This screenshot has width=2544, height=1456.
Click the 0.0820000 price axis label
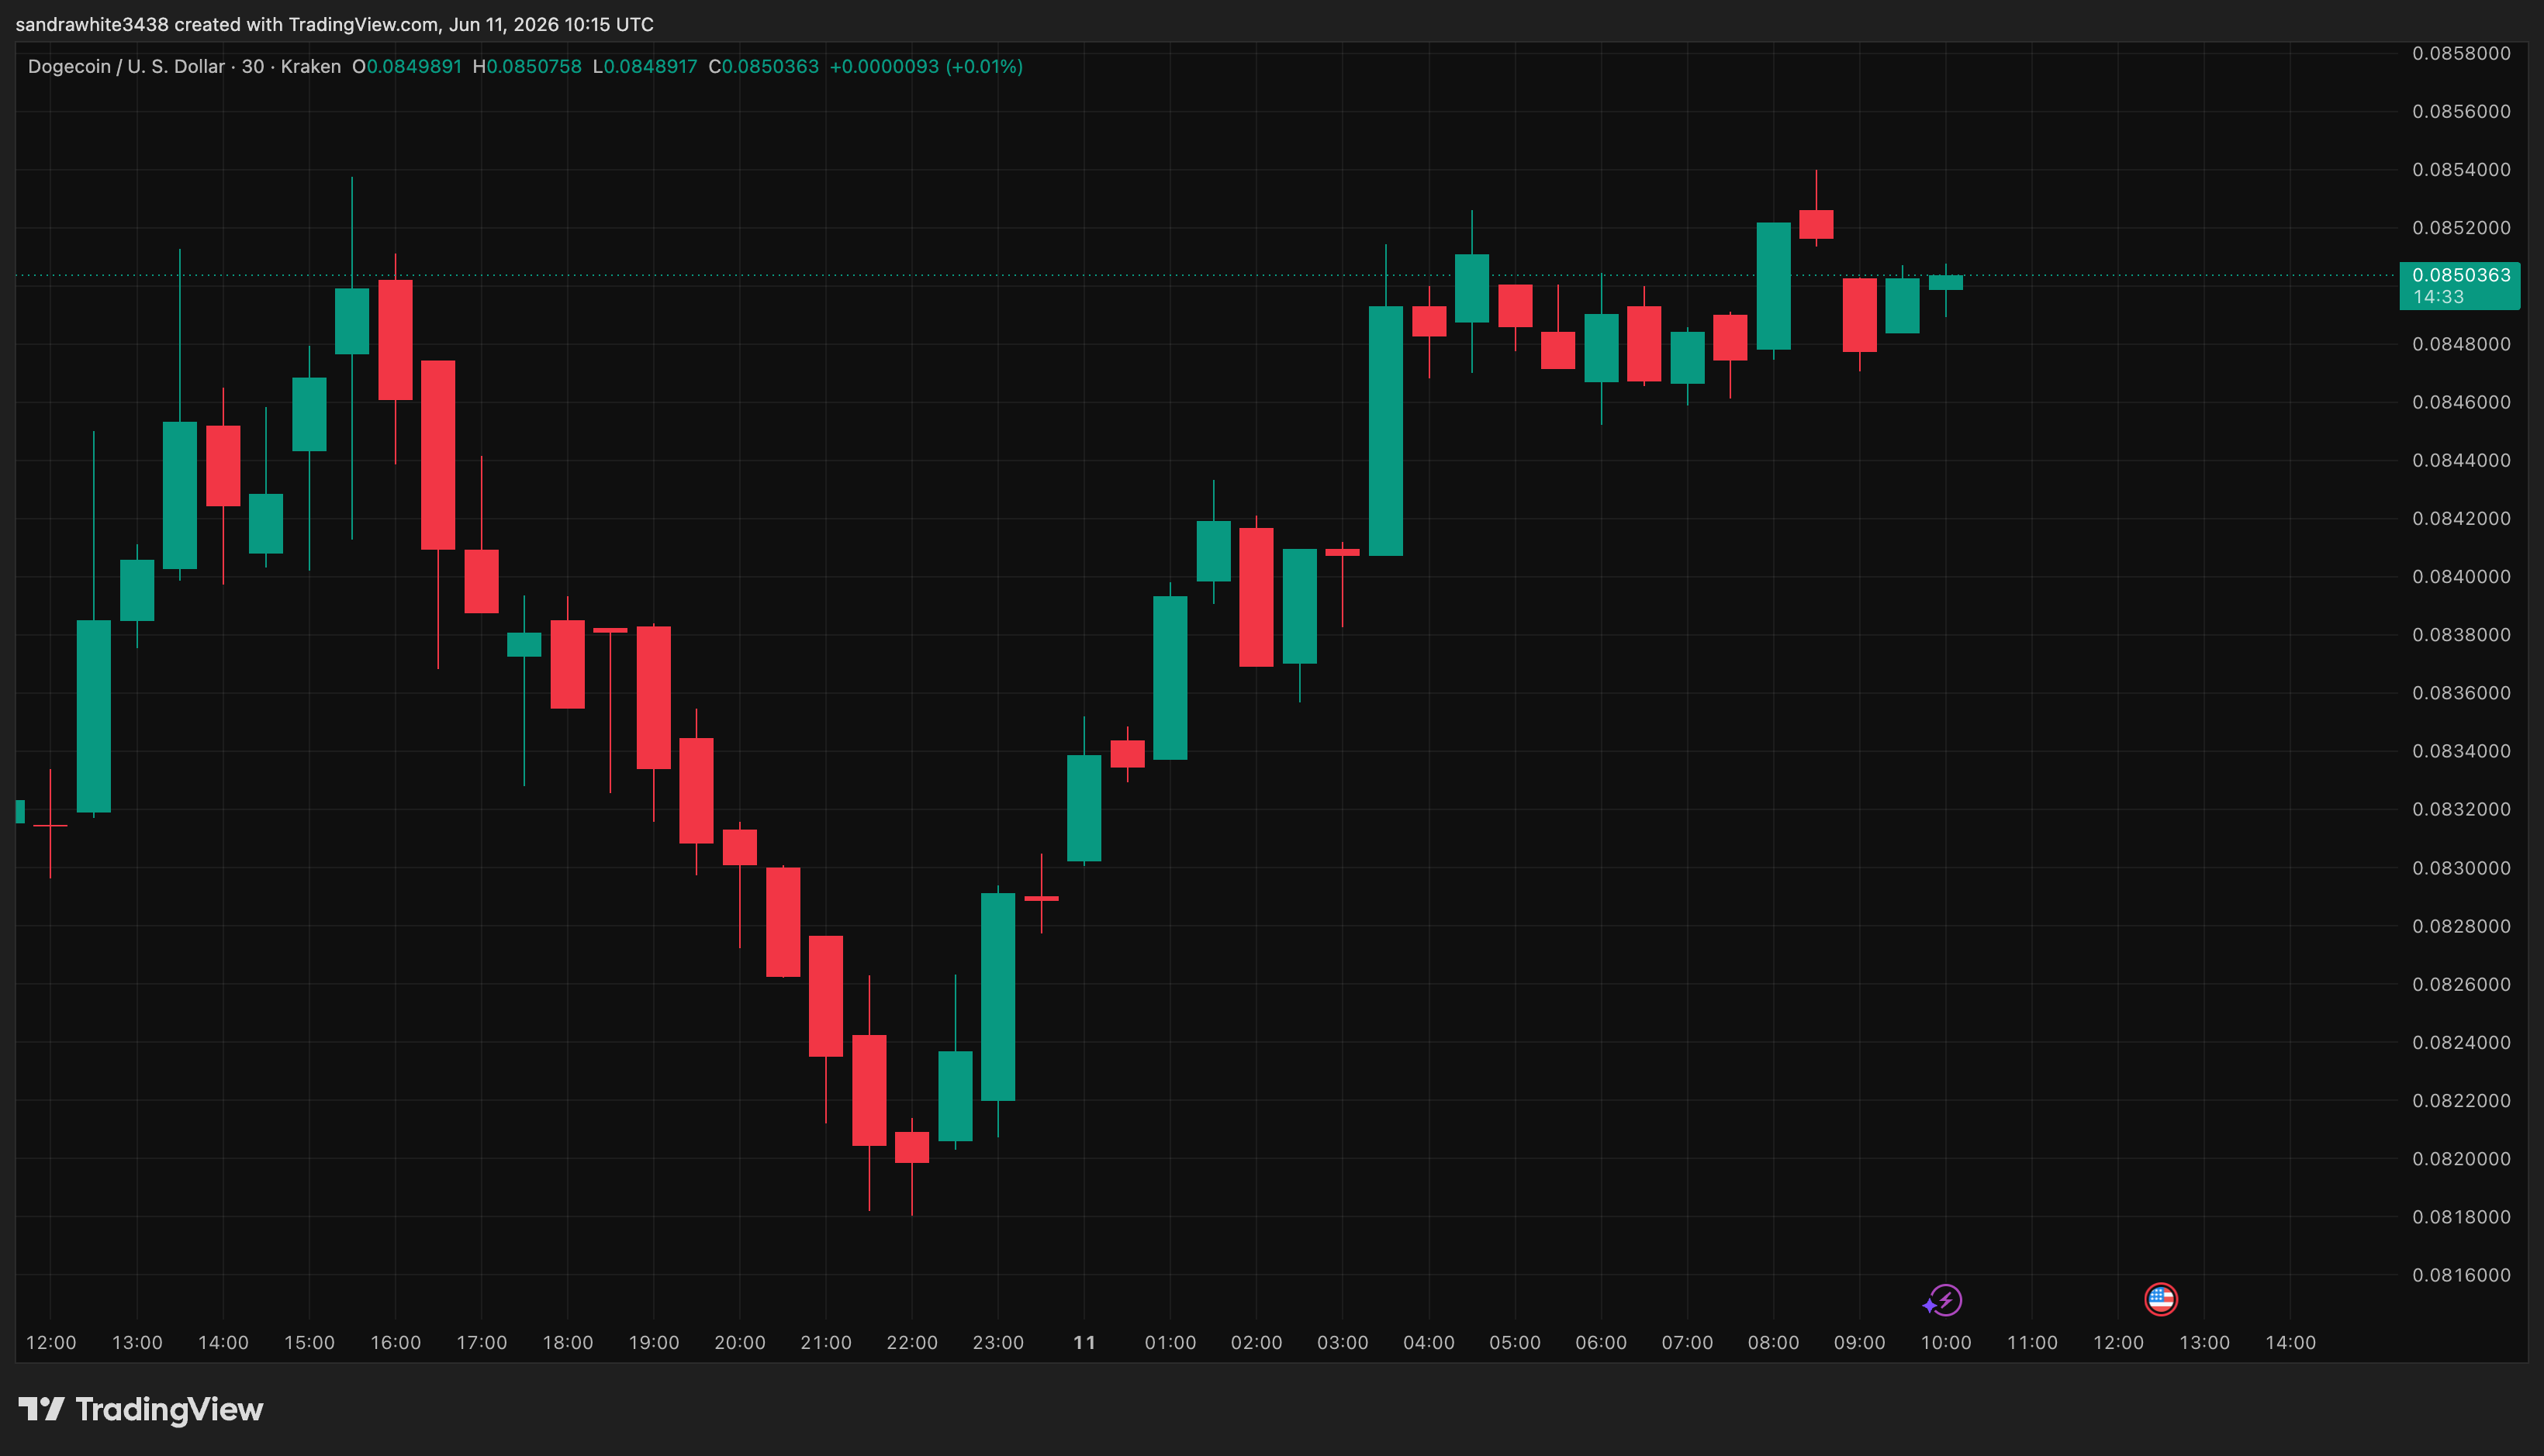tap(2461, 1158)
